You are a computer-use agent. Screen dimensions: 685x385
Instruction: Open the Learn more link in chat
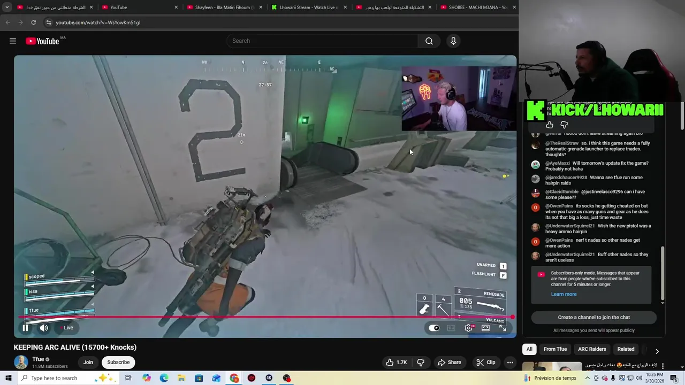(x=564, y=294)
